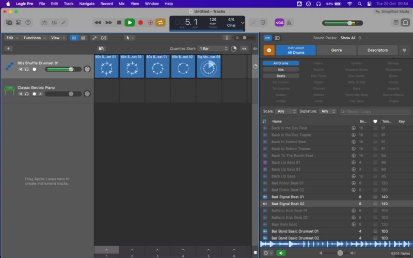Open the List Editors icon at top right

[396, 23]
